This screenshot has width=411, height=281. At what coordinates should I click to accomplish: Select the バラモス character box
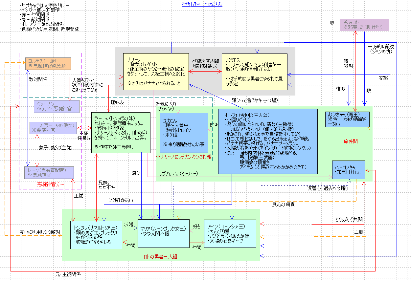[254, 72]
